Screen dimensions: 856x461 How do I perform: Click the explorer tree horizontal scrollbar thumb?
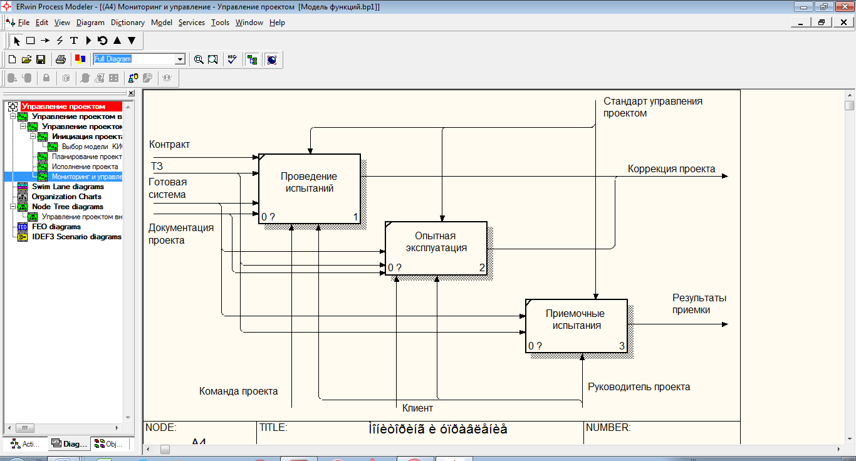tap(24, 428)
